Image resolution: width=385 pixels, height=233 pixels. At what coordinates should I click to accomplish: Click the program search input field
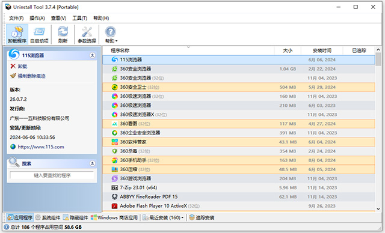coord(52,175)
